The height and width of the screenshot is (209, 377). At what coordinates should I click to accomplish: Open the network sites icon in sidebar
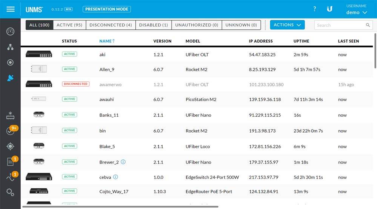[x=10, y=47]
